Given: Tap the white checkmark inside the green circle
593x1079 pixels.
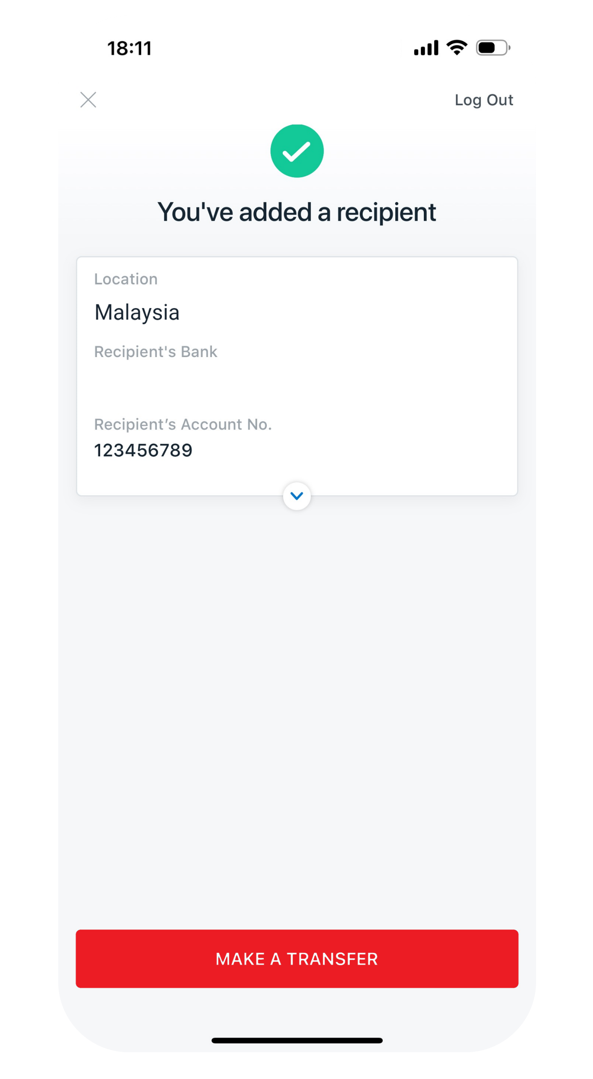Looking at the screenshot, I should [296, 152].
